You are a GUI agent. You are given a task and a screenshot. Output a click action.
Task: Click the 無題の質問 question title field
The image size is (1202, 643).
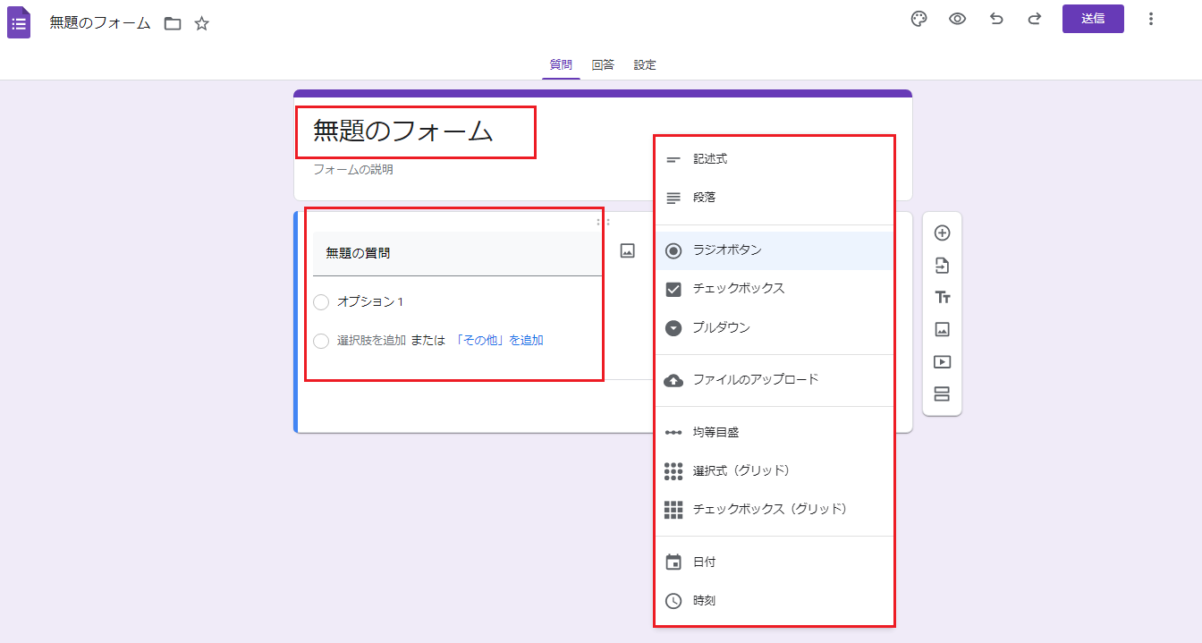click(456, 253)
